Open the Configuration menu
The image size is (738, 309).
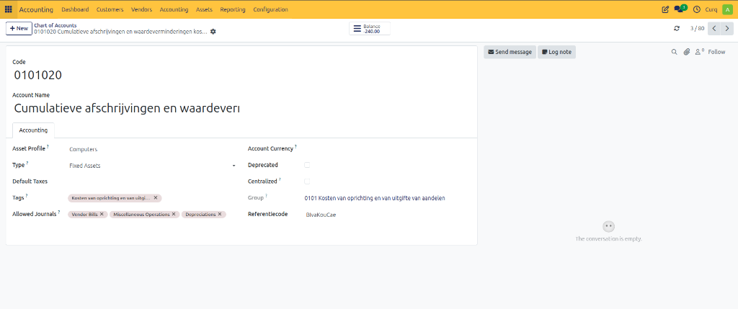[x=271, y=9]
